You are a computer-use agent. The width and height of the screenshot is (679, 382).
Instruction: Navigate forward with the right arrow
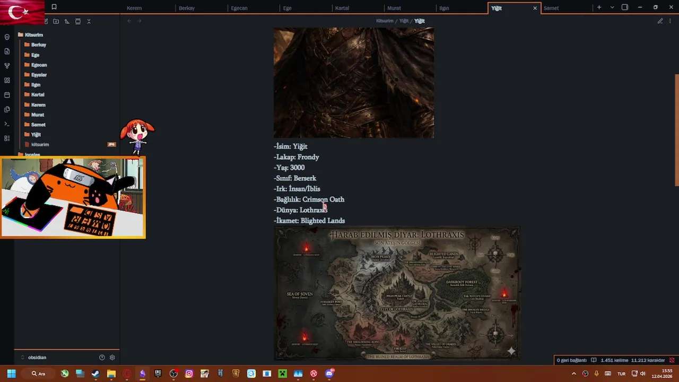click(x=140, y=21)
